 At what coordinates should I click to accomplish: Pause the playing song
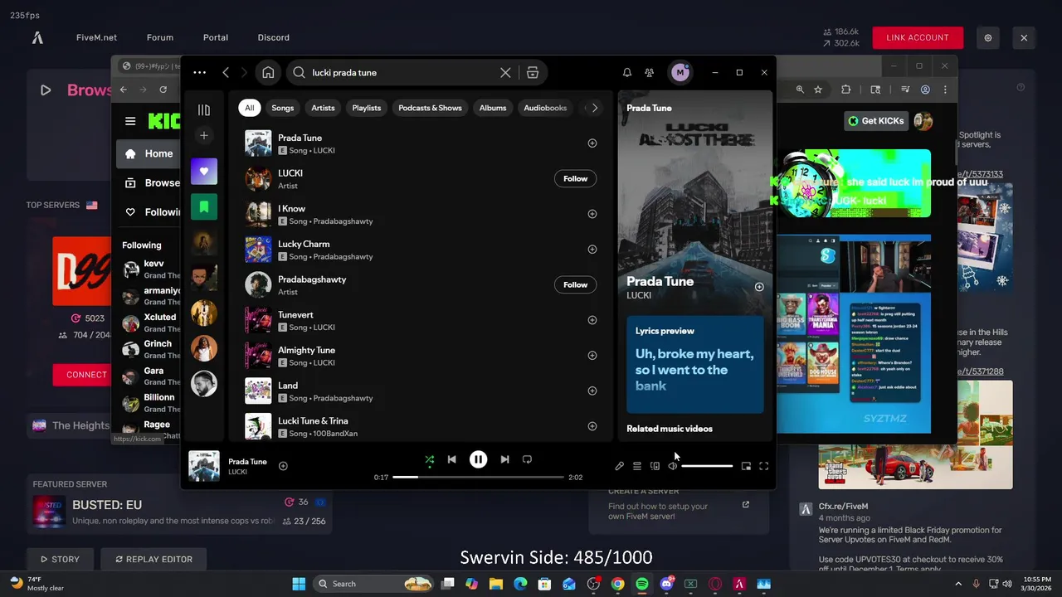pos(478,459)
